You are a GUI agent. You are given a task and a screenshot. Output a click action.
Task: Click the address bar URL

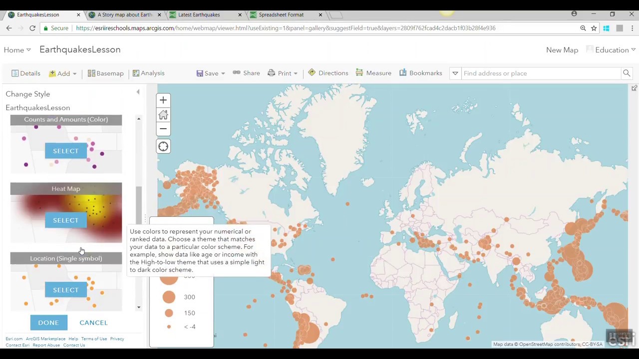(x=286, y=28)
